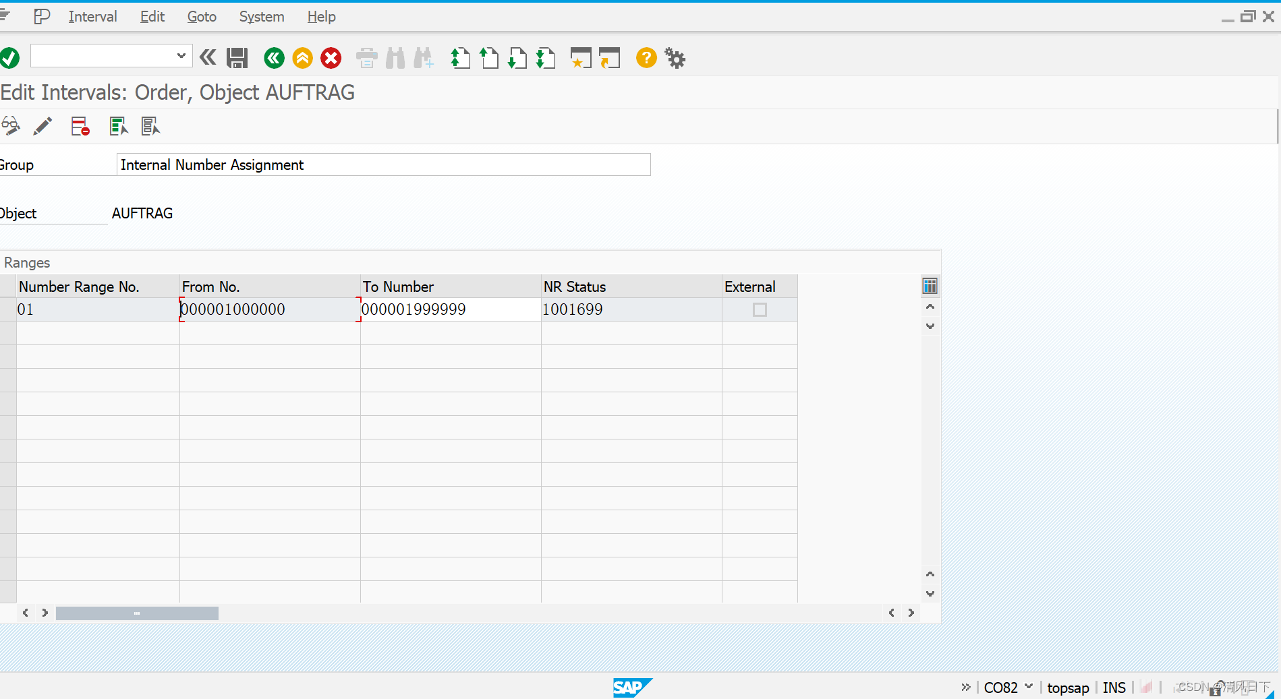Open the Edit menu
Viewport: 1281px width, 699px height.
[x=152, y=17]
